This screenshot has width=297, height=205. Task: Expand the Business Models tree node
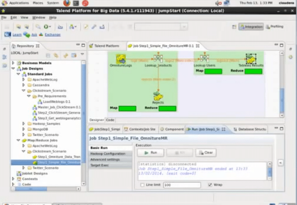coord(13,63)
